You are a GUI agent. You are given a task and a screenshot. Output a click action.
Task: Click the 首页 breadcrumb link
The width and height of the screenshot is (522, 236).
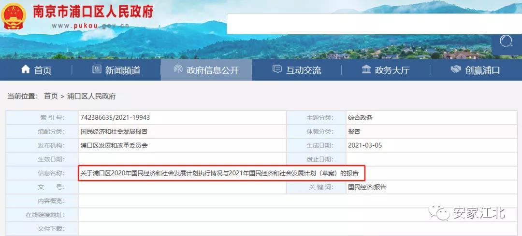51,97
